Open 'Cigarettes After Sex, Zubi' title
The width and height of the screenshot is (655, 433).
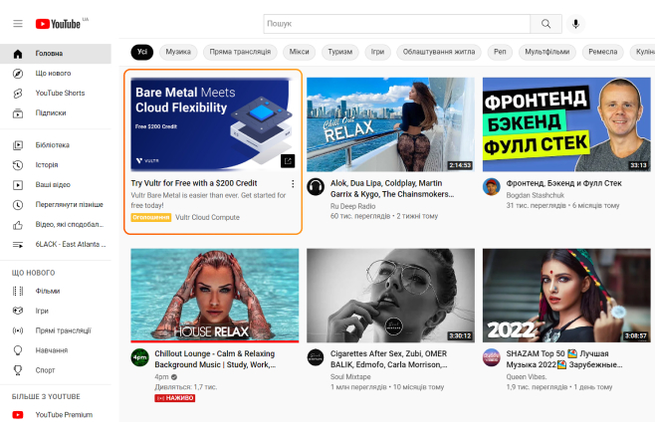(x=389, y=359)
